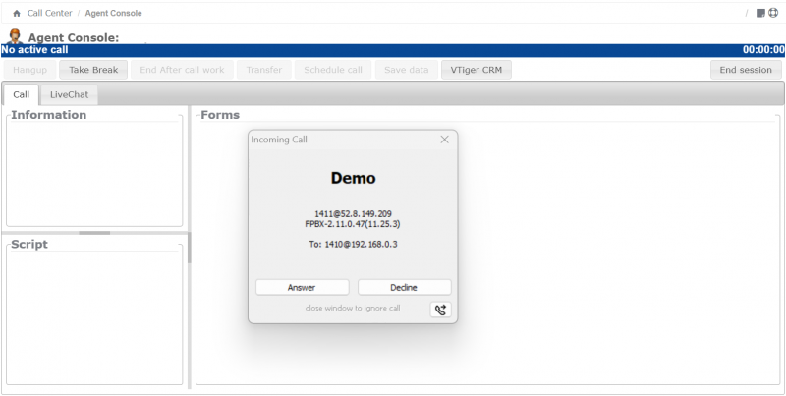Click the Hangup button
This screenshot has width=786, height=396.
tap(29, 71)
